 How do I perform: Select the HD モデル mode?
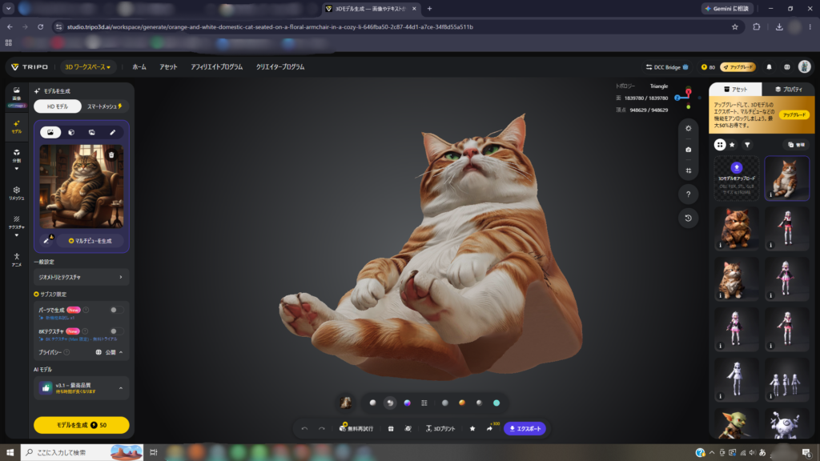click(58, 106)
